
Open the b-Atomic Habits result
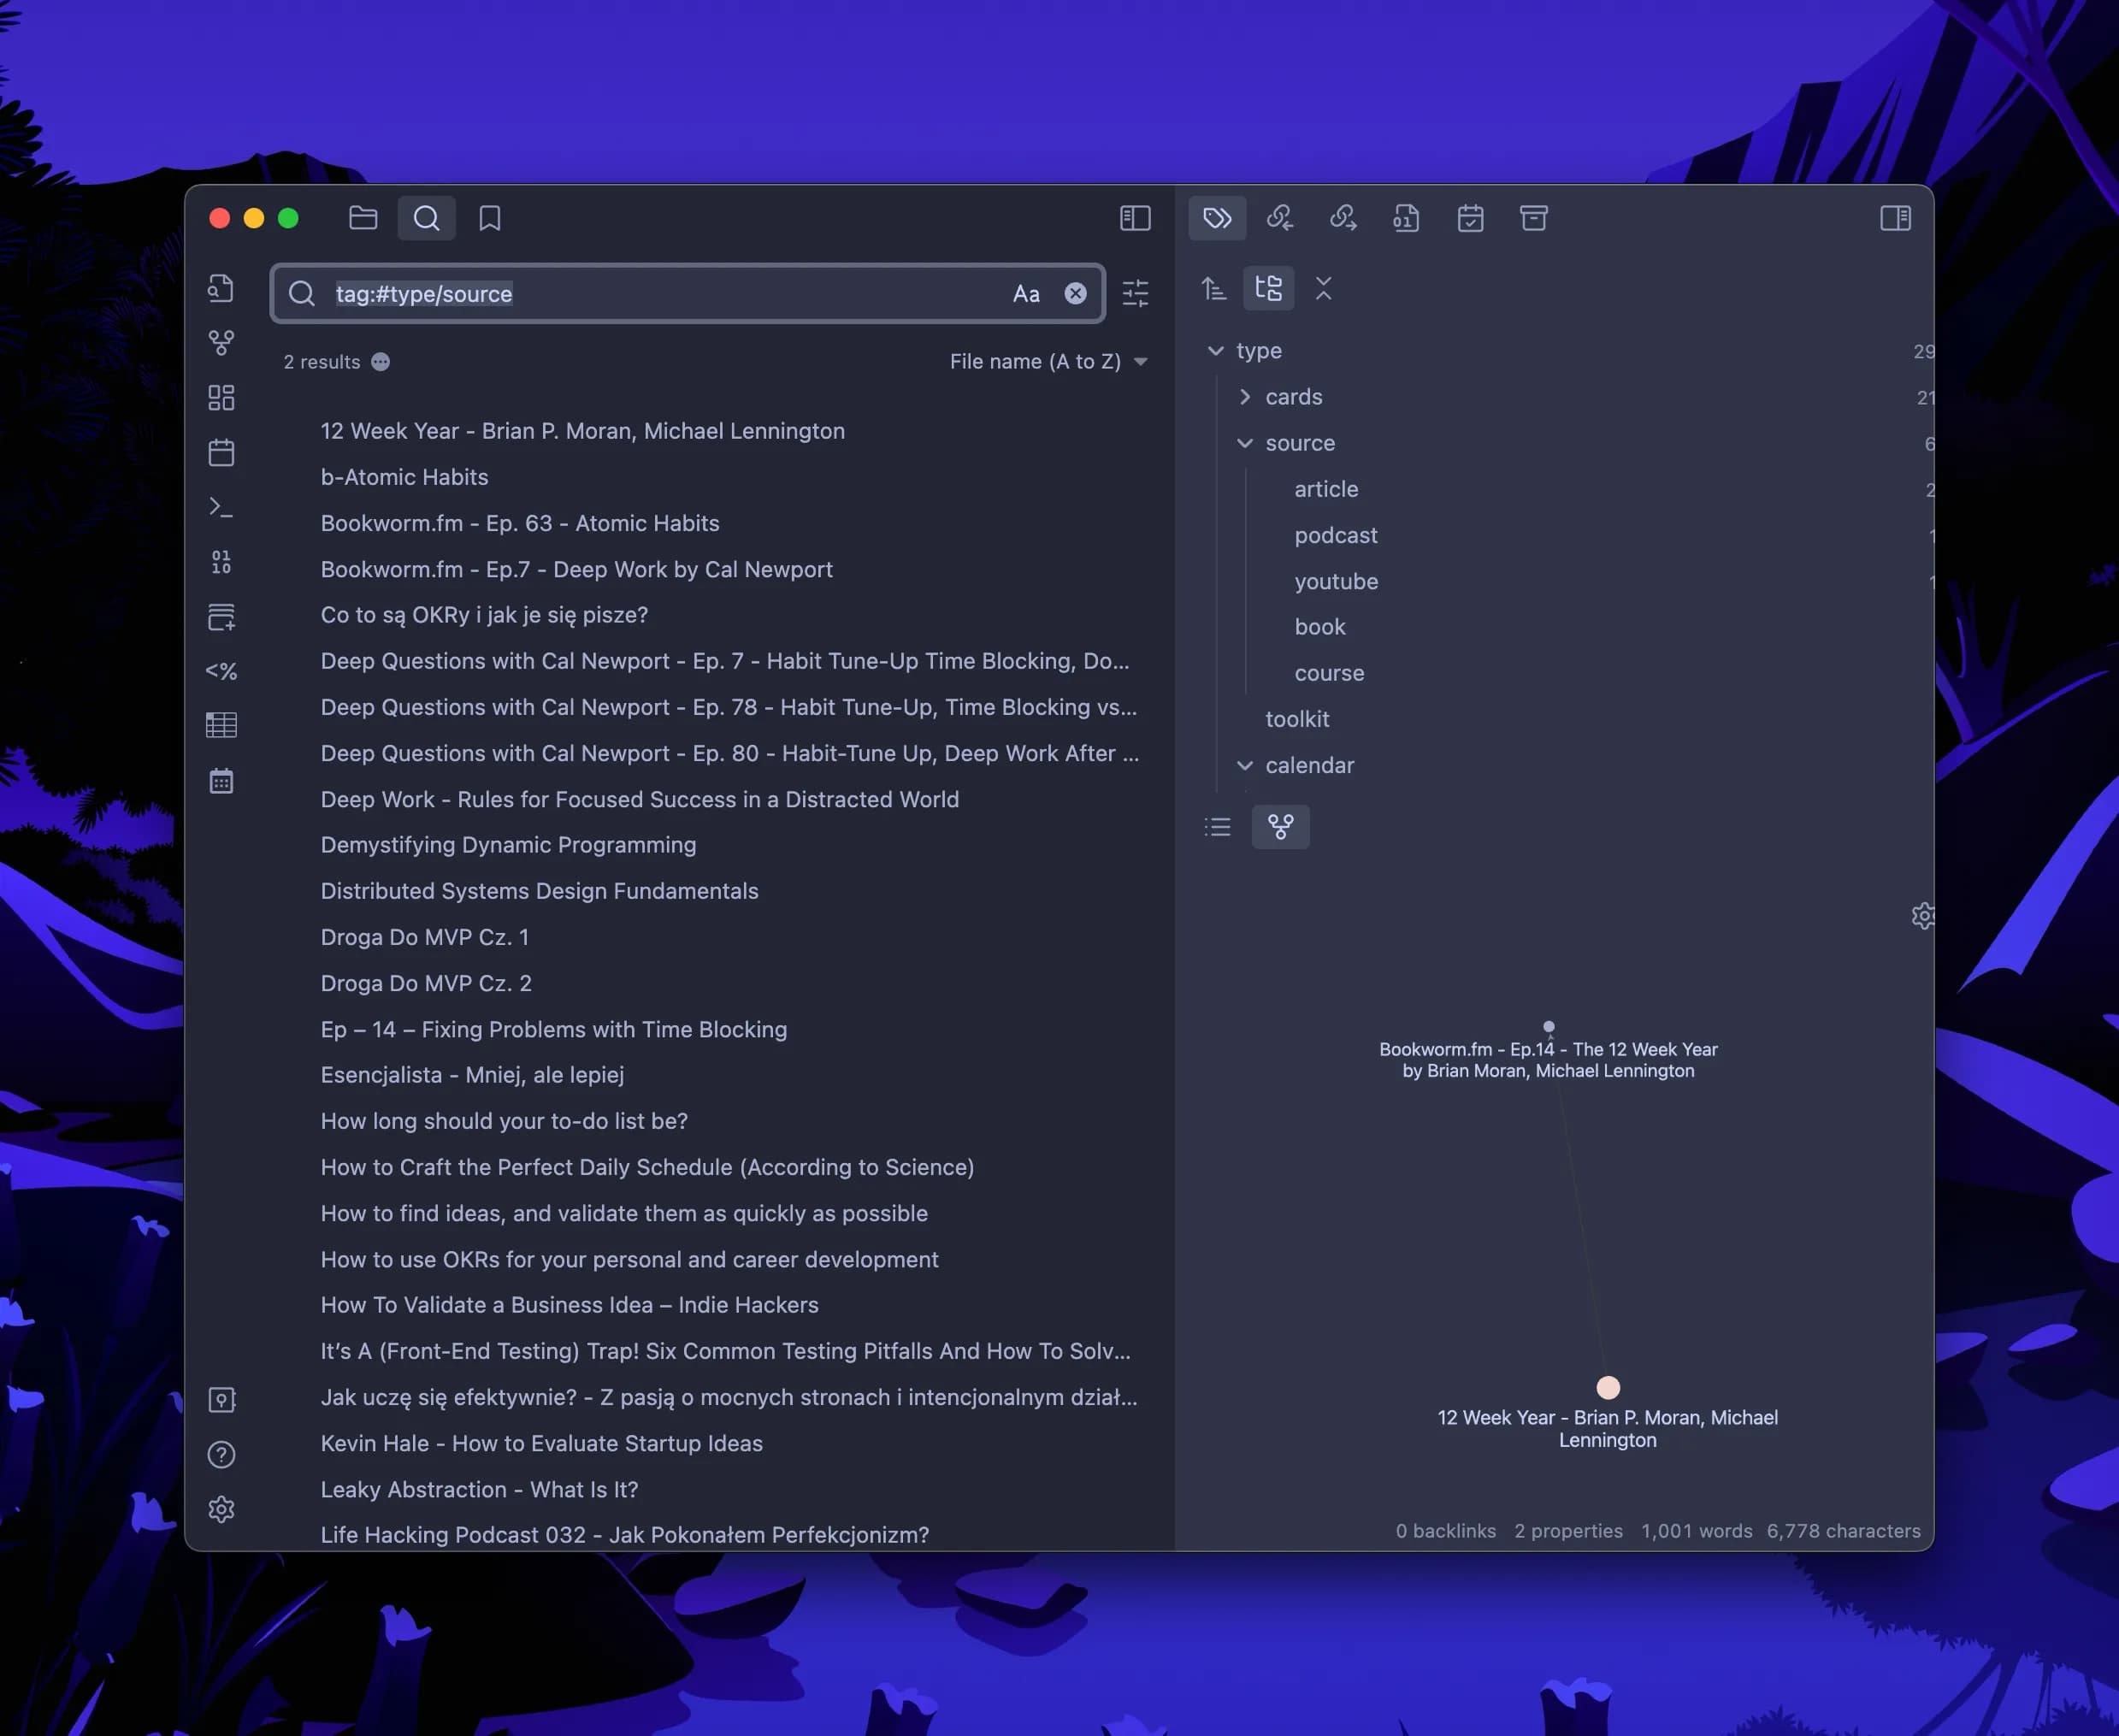tap(404, 477)
